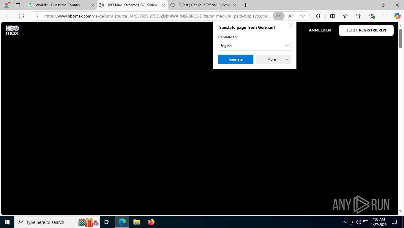View site information lock icon
The image size is (404, 228).
point(37,16)
